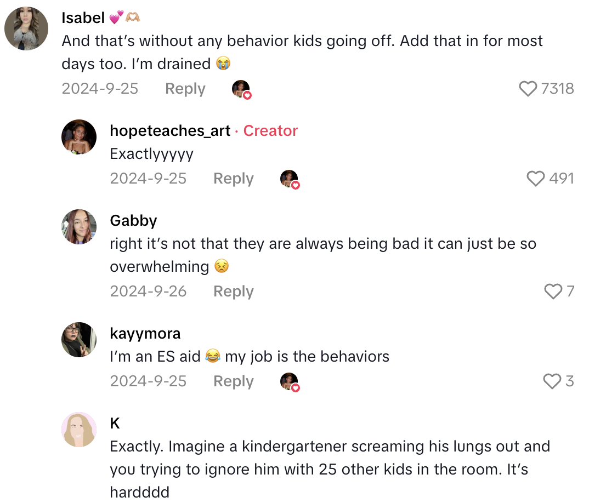The width and height of the screenshot is (589, 503).
Task: Reply to Isabel's comment
Action: click(x=185, y=89)
